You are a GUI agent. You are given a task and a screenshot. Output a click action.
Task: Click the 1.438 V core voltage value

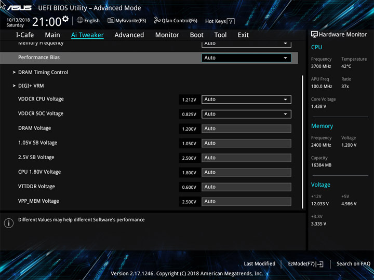point(318,106)
